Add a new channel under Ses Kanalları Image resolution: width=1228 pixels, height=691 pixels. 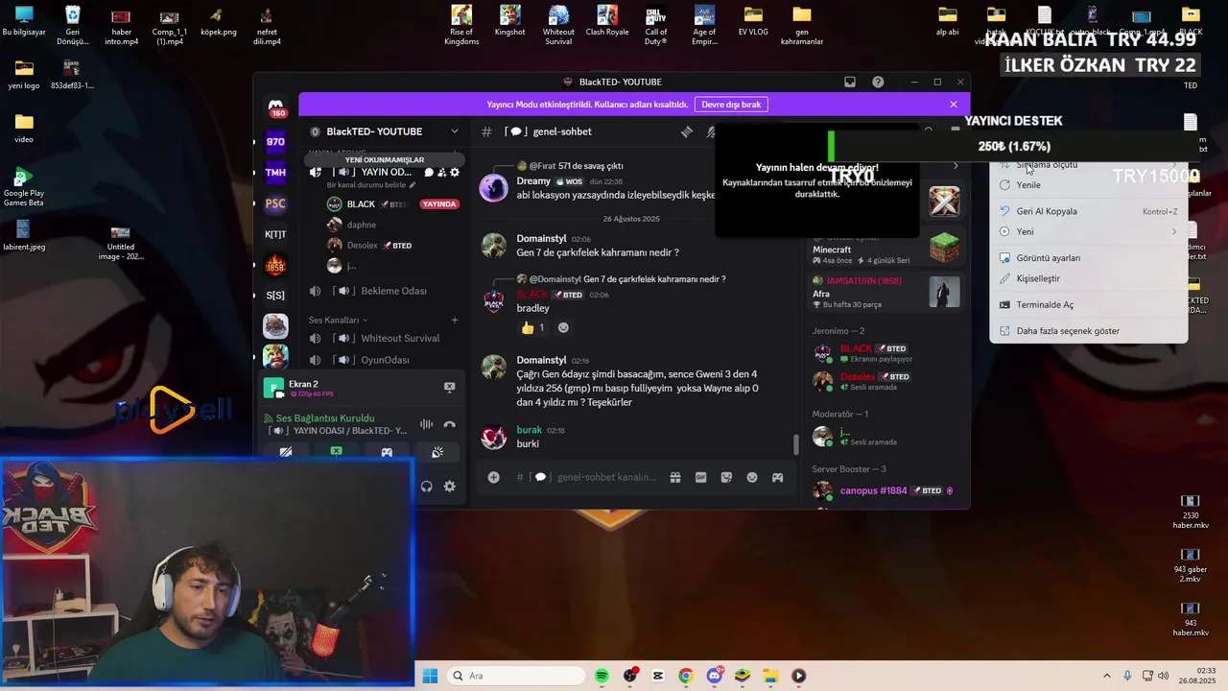[x=455, y=320]
